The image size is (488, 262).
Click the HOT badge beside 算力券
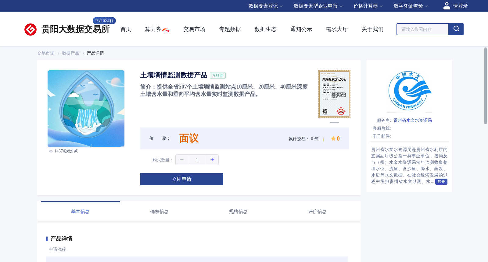[166, 30]
